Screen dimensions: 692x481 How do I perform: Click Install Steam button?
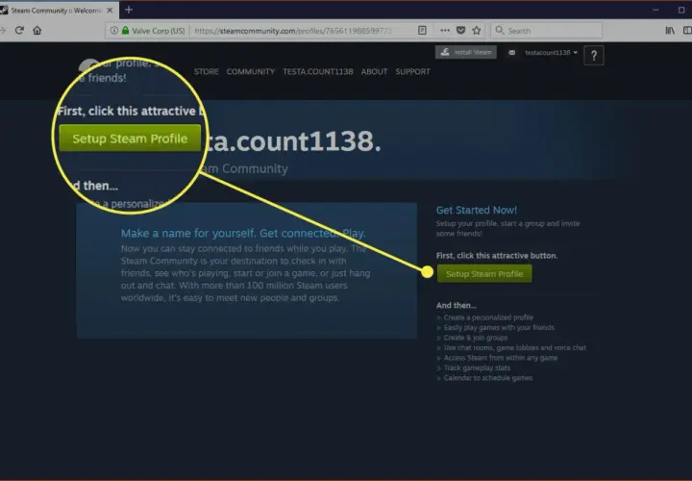point(466,52)
